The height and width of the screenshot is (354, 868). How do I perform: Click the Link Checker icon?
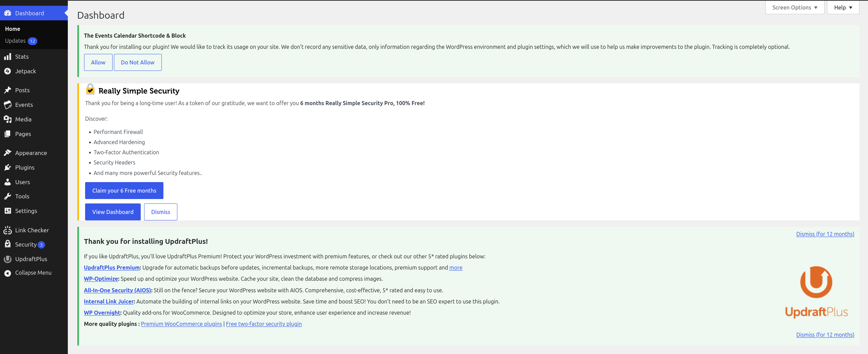point(7,230)
